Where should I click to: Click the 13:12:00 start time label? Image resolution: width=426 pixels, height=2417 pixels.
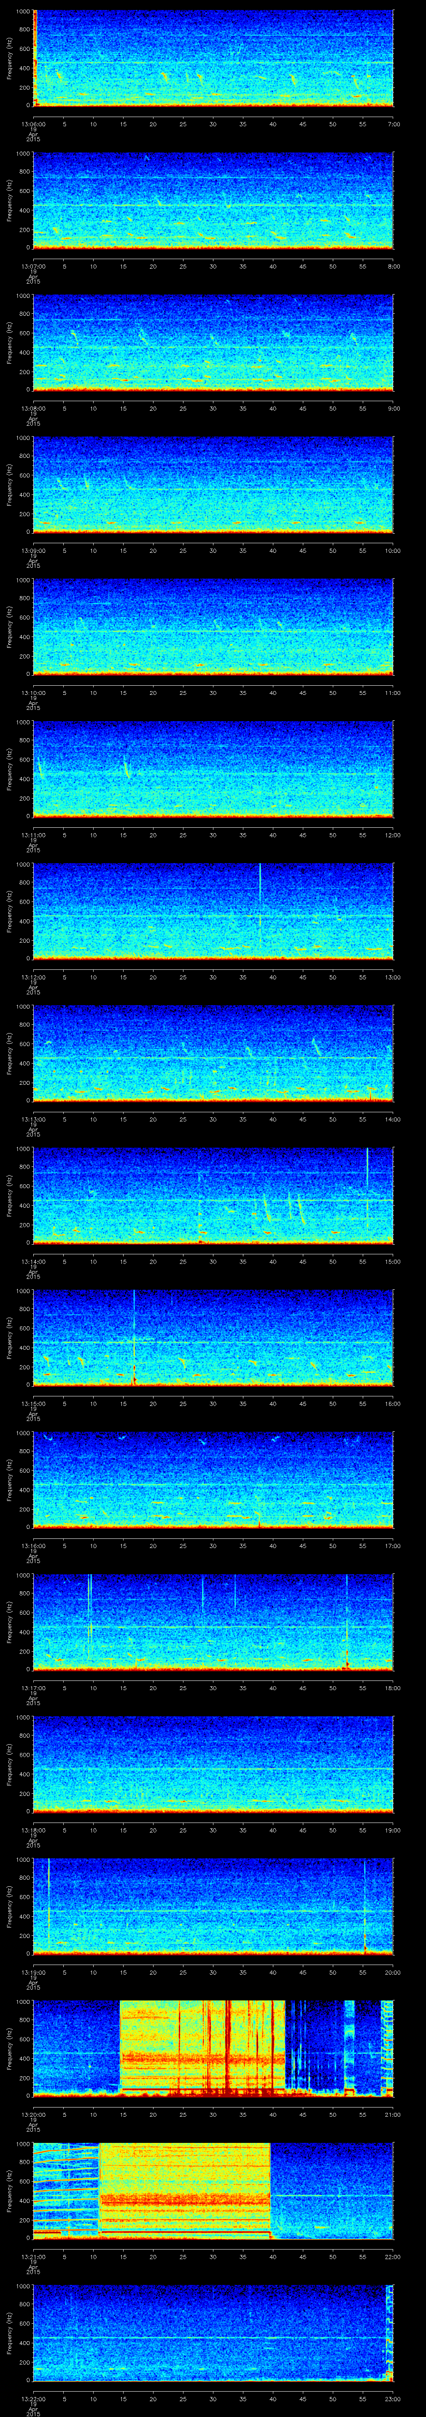(x=33, y=977)
